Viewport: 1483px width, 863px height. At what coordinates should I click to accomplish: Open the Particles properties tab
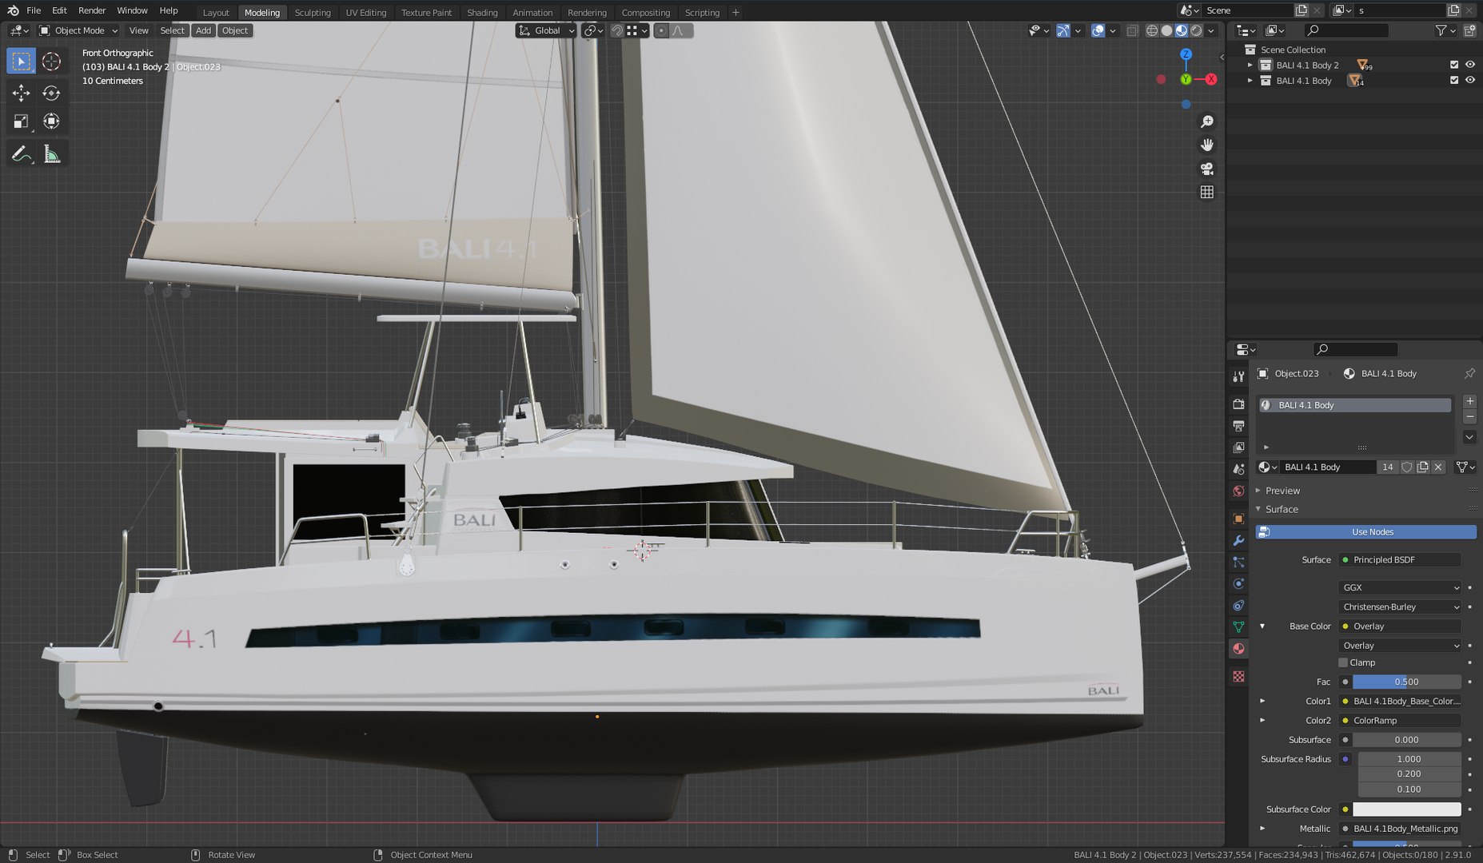[x=1238, y=562]
